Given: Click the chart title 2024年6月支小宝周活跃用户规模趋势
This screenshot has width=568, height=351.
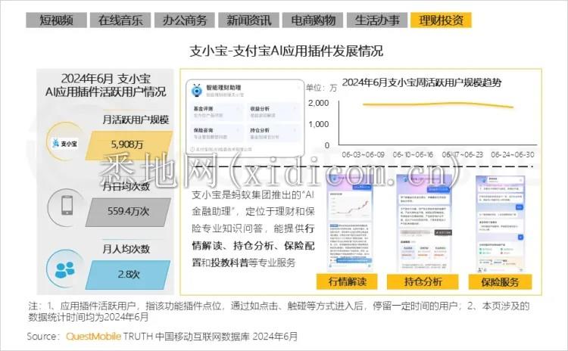Looking at the screenshot, I should 422,82.
